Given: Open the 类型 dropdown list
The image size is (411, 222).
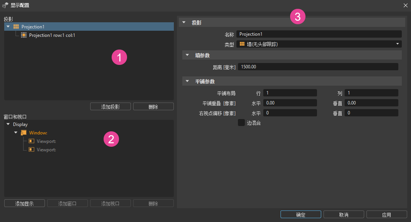Looking at the screenshot, I should (398, 44).
